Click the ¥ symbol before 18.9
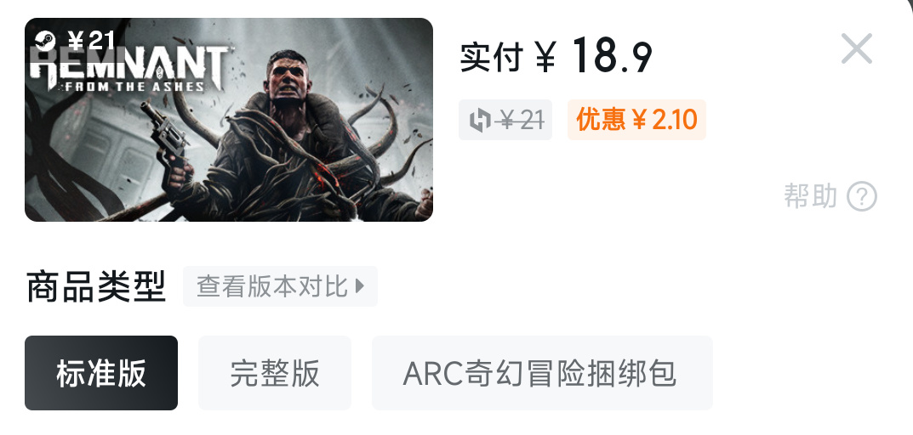Image resolution: width=913 pixels, height=435 pixels. [x=545, y=58]
